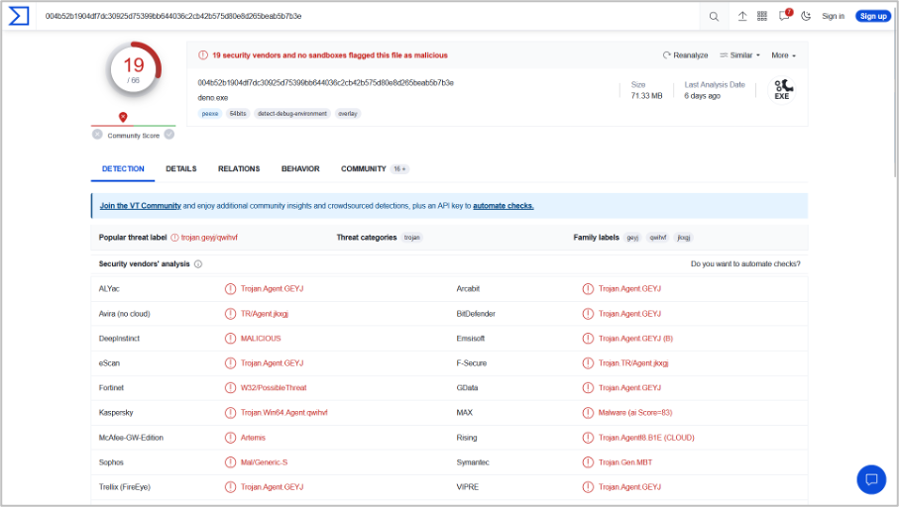
Task: Switch to the RELATIONS tab
Action: pyautogui.click(x=239, y=168)
